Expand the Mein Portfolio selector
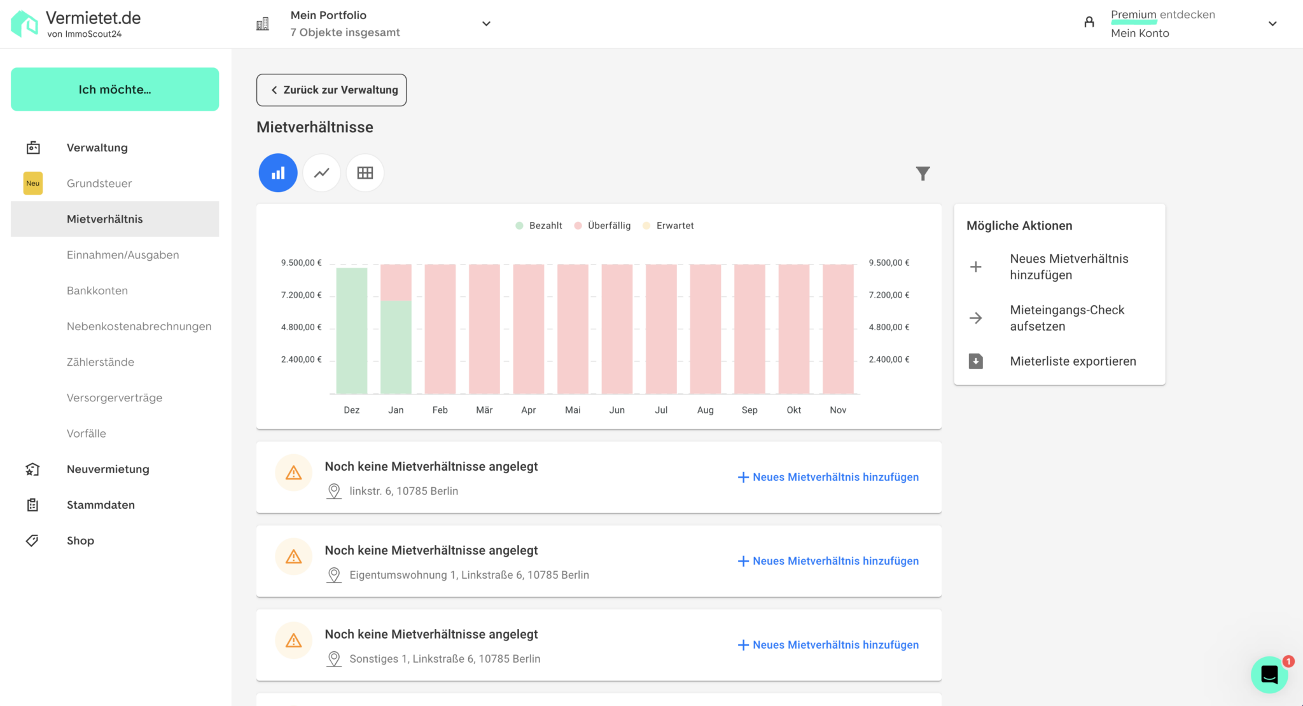The image size is (1303, 706). [x=486, y=24]
